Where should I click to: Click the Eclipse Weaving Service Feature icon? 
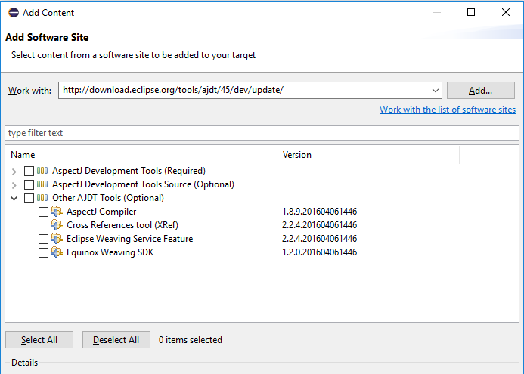pos(57,239)
